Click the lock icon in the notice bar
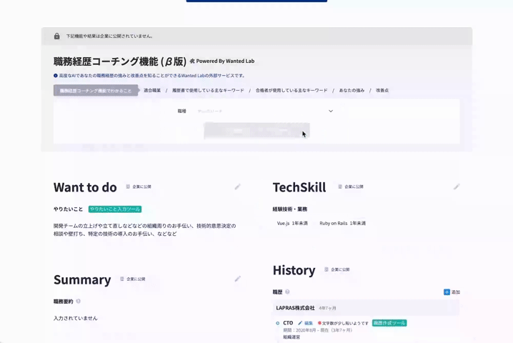Viewport: 513px width, 343px height. tap(57, 36)
